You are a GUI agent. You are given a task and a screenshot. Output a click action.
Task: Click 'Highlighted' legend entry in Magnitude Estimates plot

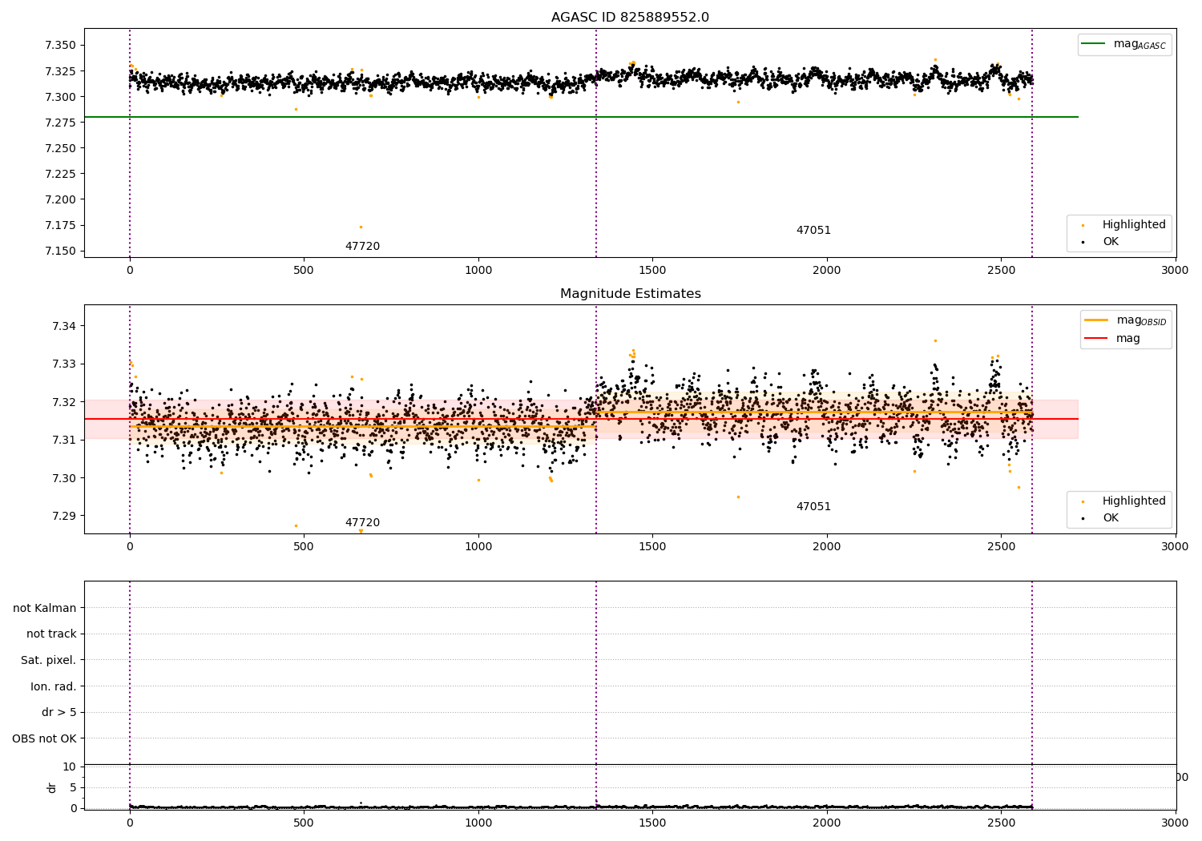1134,501
